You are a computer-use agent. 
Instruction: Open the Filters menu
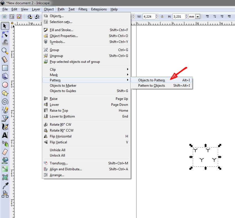(83, 9)
